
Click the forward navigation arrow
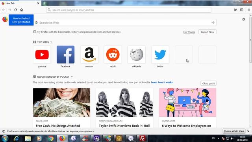(10, 10)
